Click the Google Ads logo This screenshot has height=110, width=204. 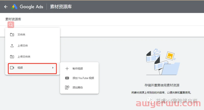pos(15,7)
